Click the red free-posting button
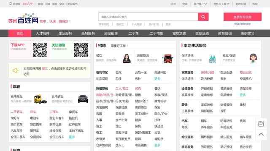This screenshot has width=270, height=151. (x=243, y=17)
